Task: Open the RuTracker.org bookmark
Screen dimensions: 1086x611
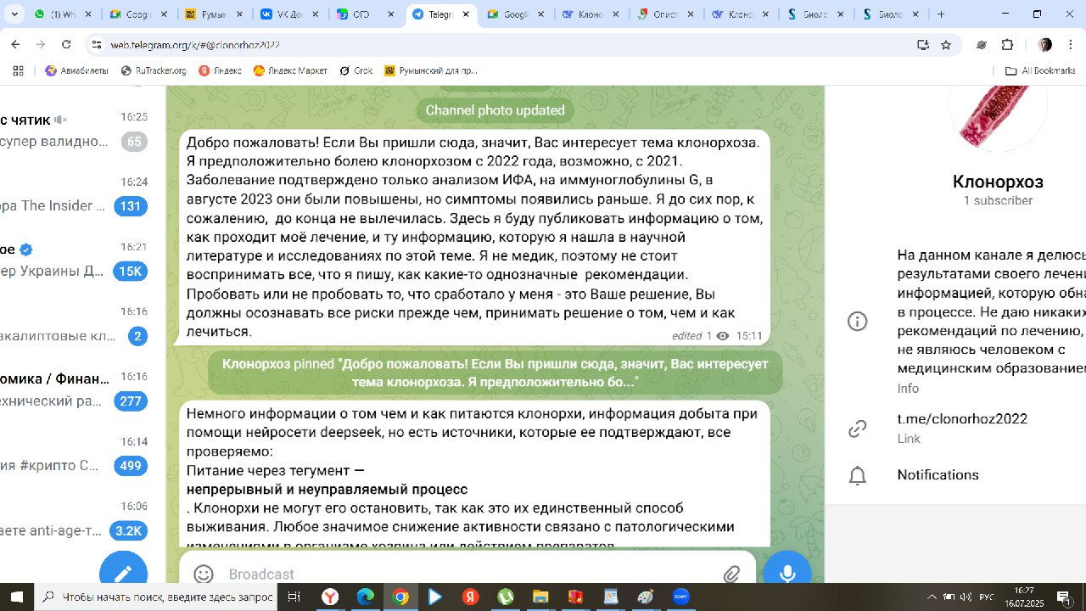Action: pos(154,71)
